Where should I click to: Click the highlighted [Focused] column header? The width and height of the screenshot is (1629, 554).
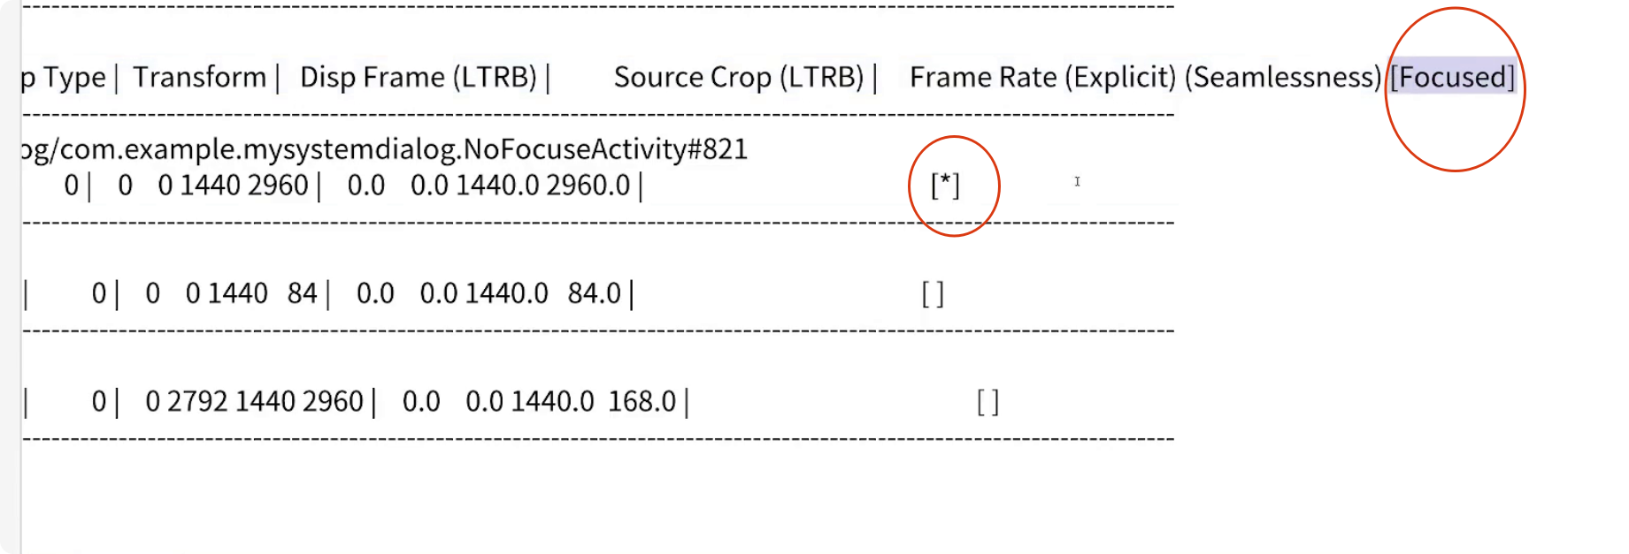(x=1452, y=78)
